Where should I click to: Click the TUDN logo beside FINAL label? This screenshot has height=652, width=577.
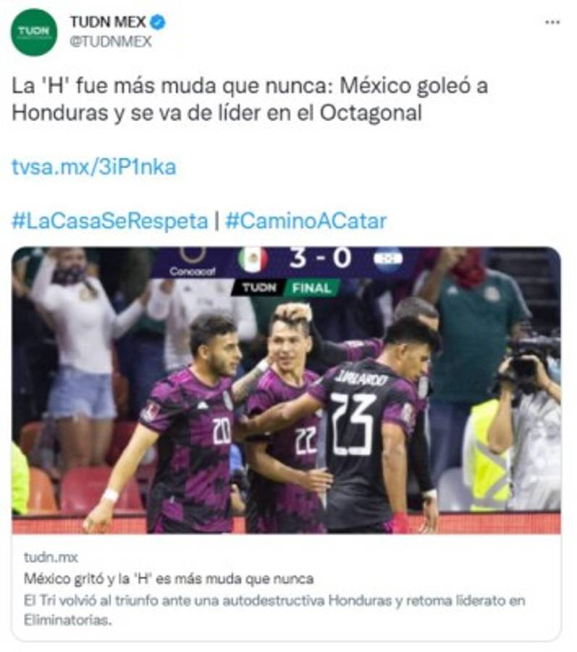coord(258,288)
